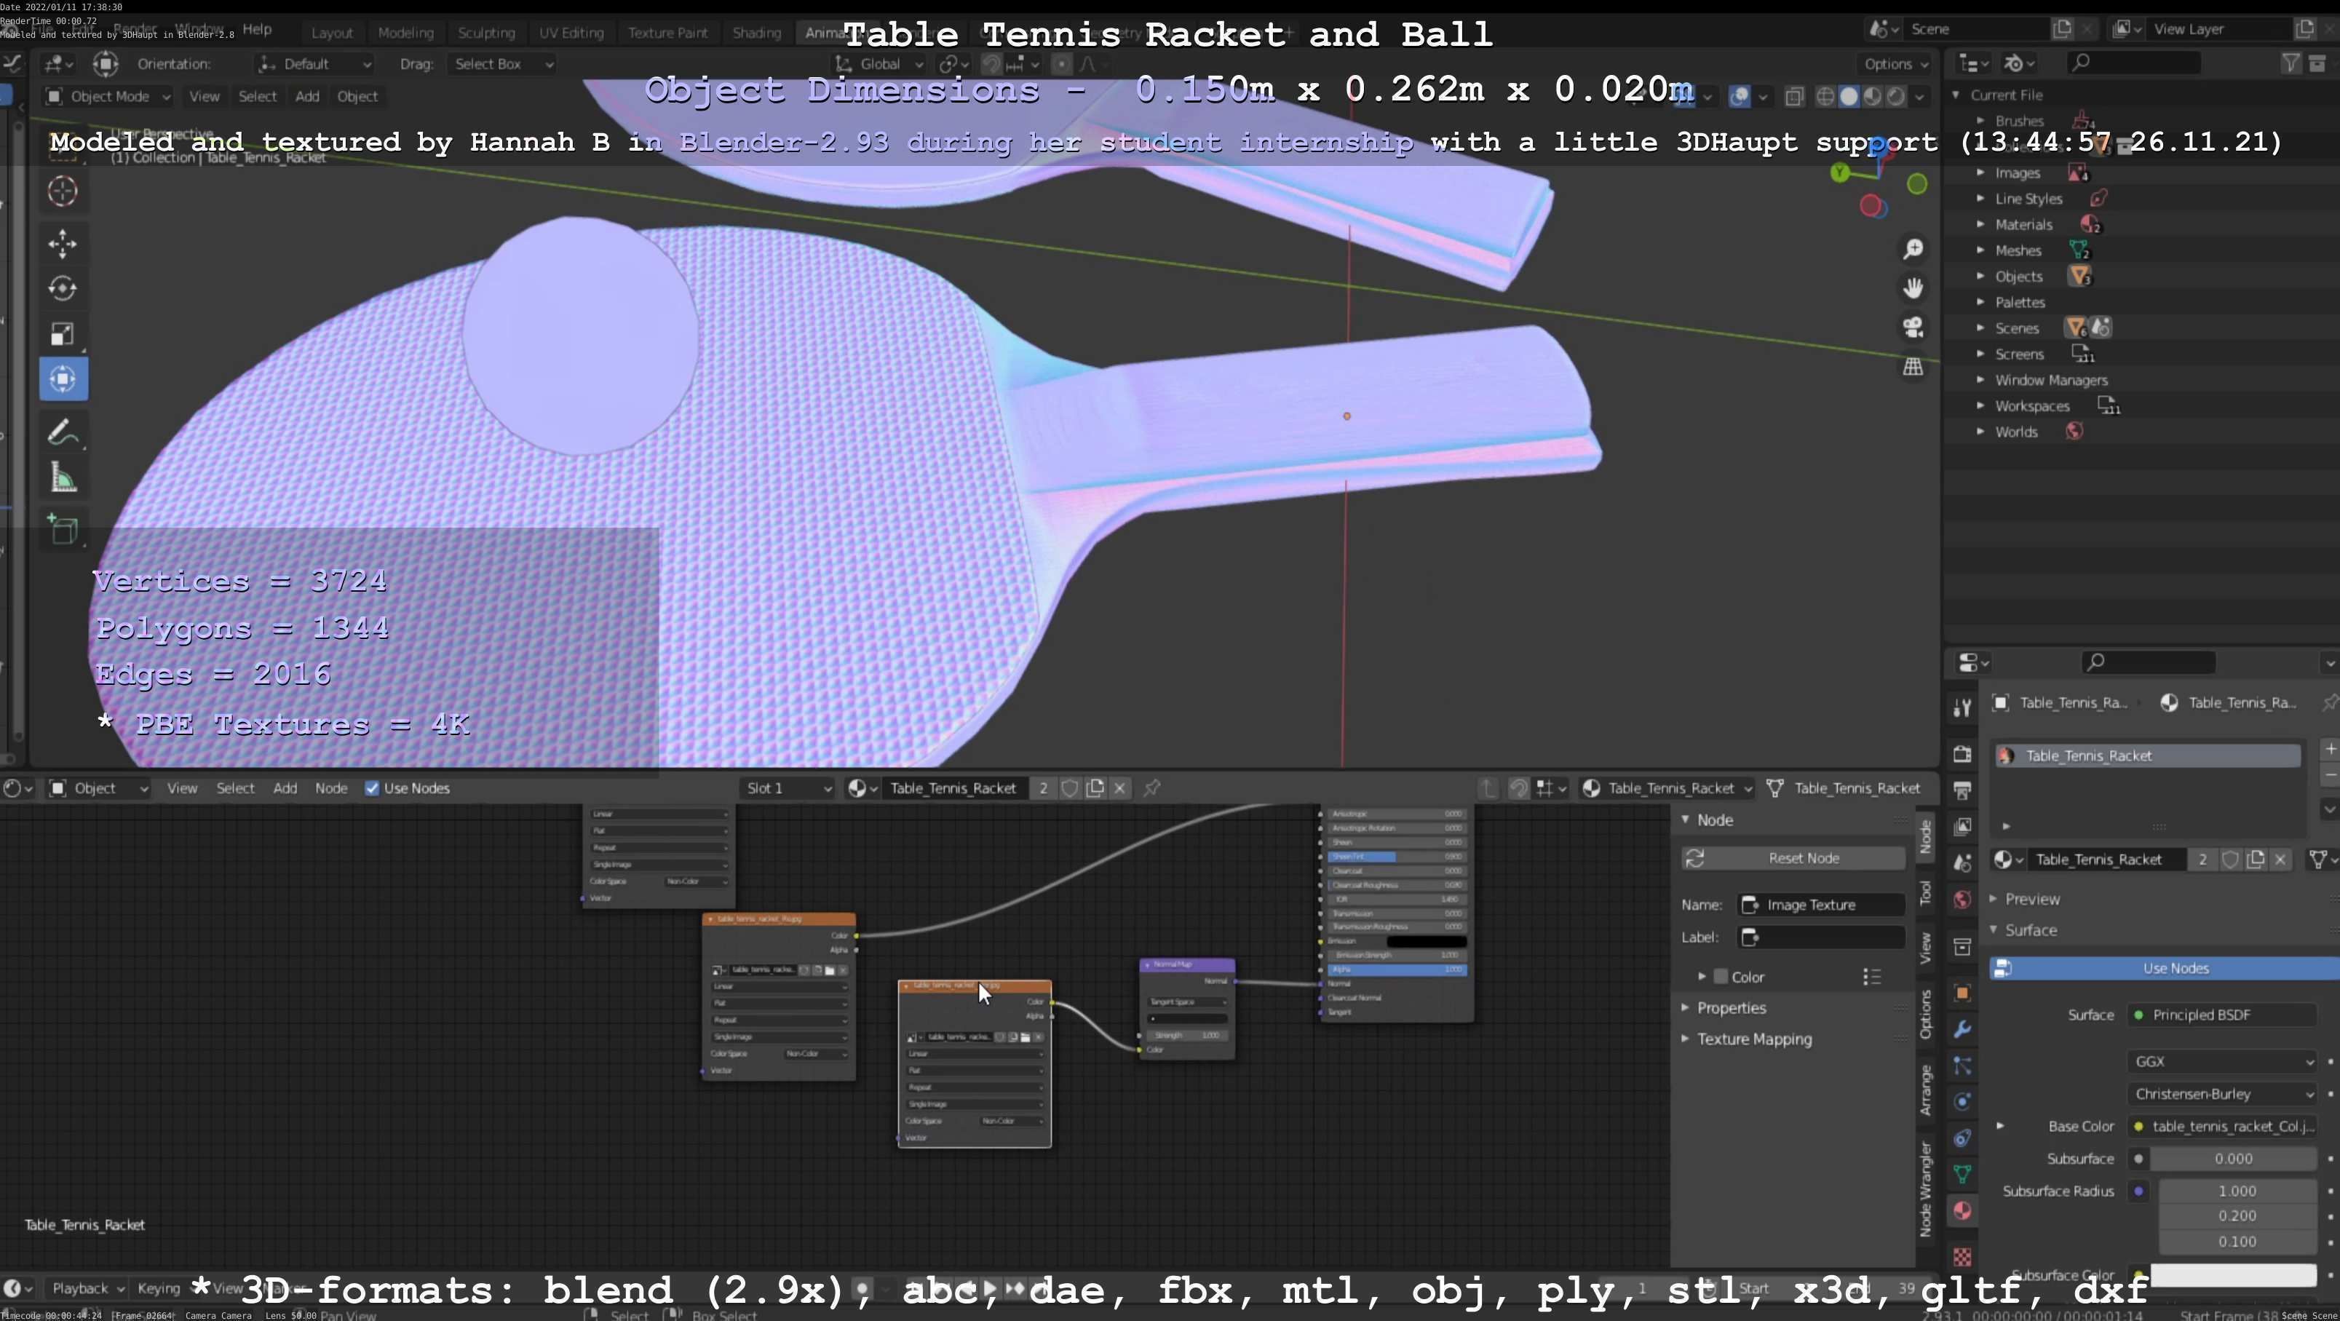Open the Texture properties checker tab

click(x=1962, y=1258)
